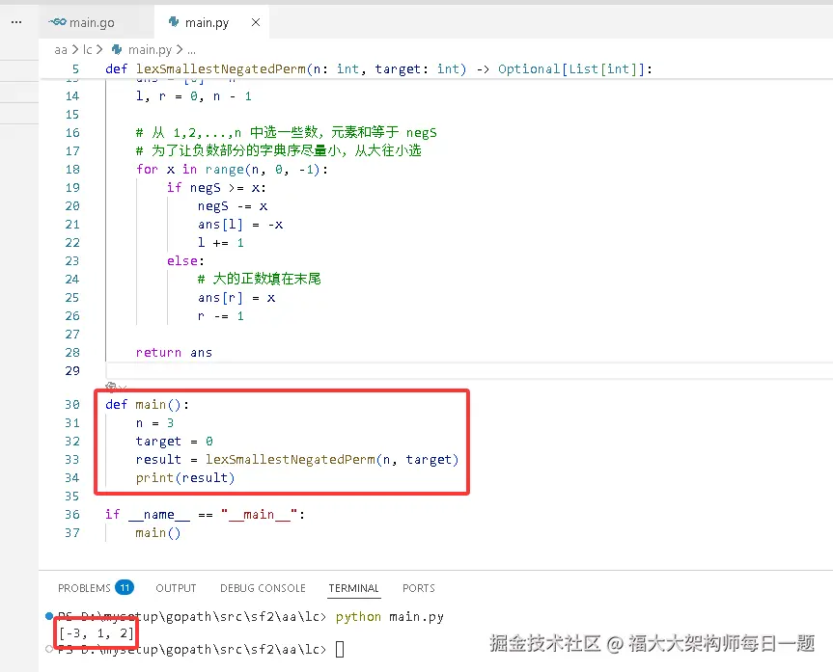The height and width of the screenshot is (672, 833).
Task: Click the 'aa' breadcrumb folder
Action: coord(61,49)
